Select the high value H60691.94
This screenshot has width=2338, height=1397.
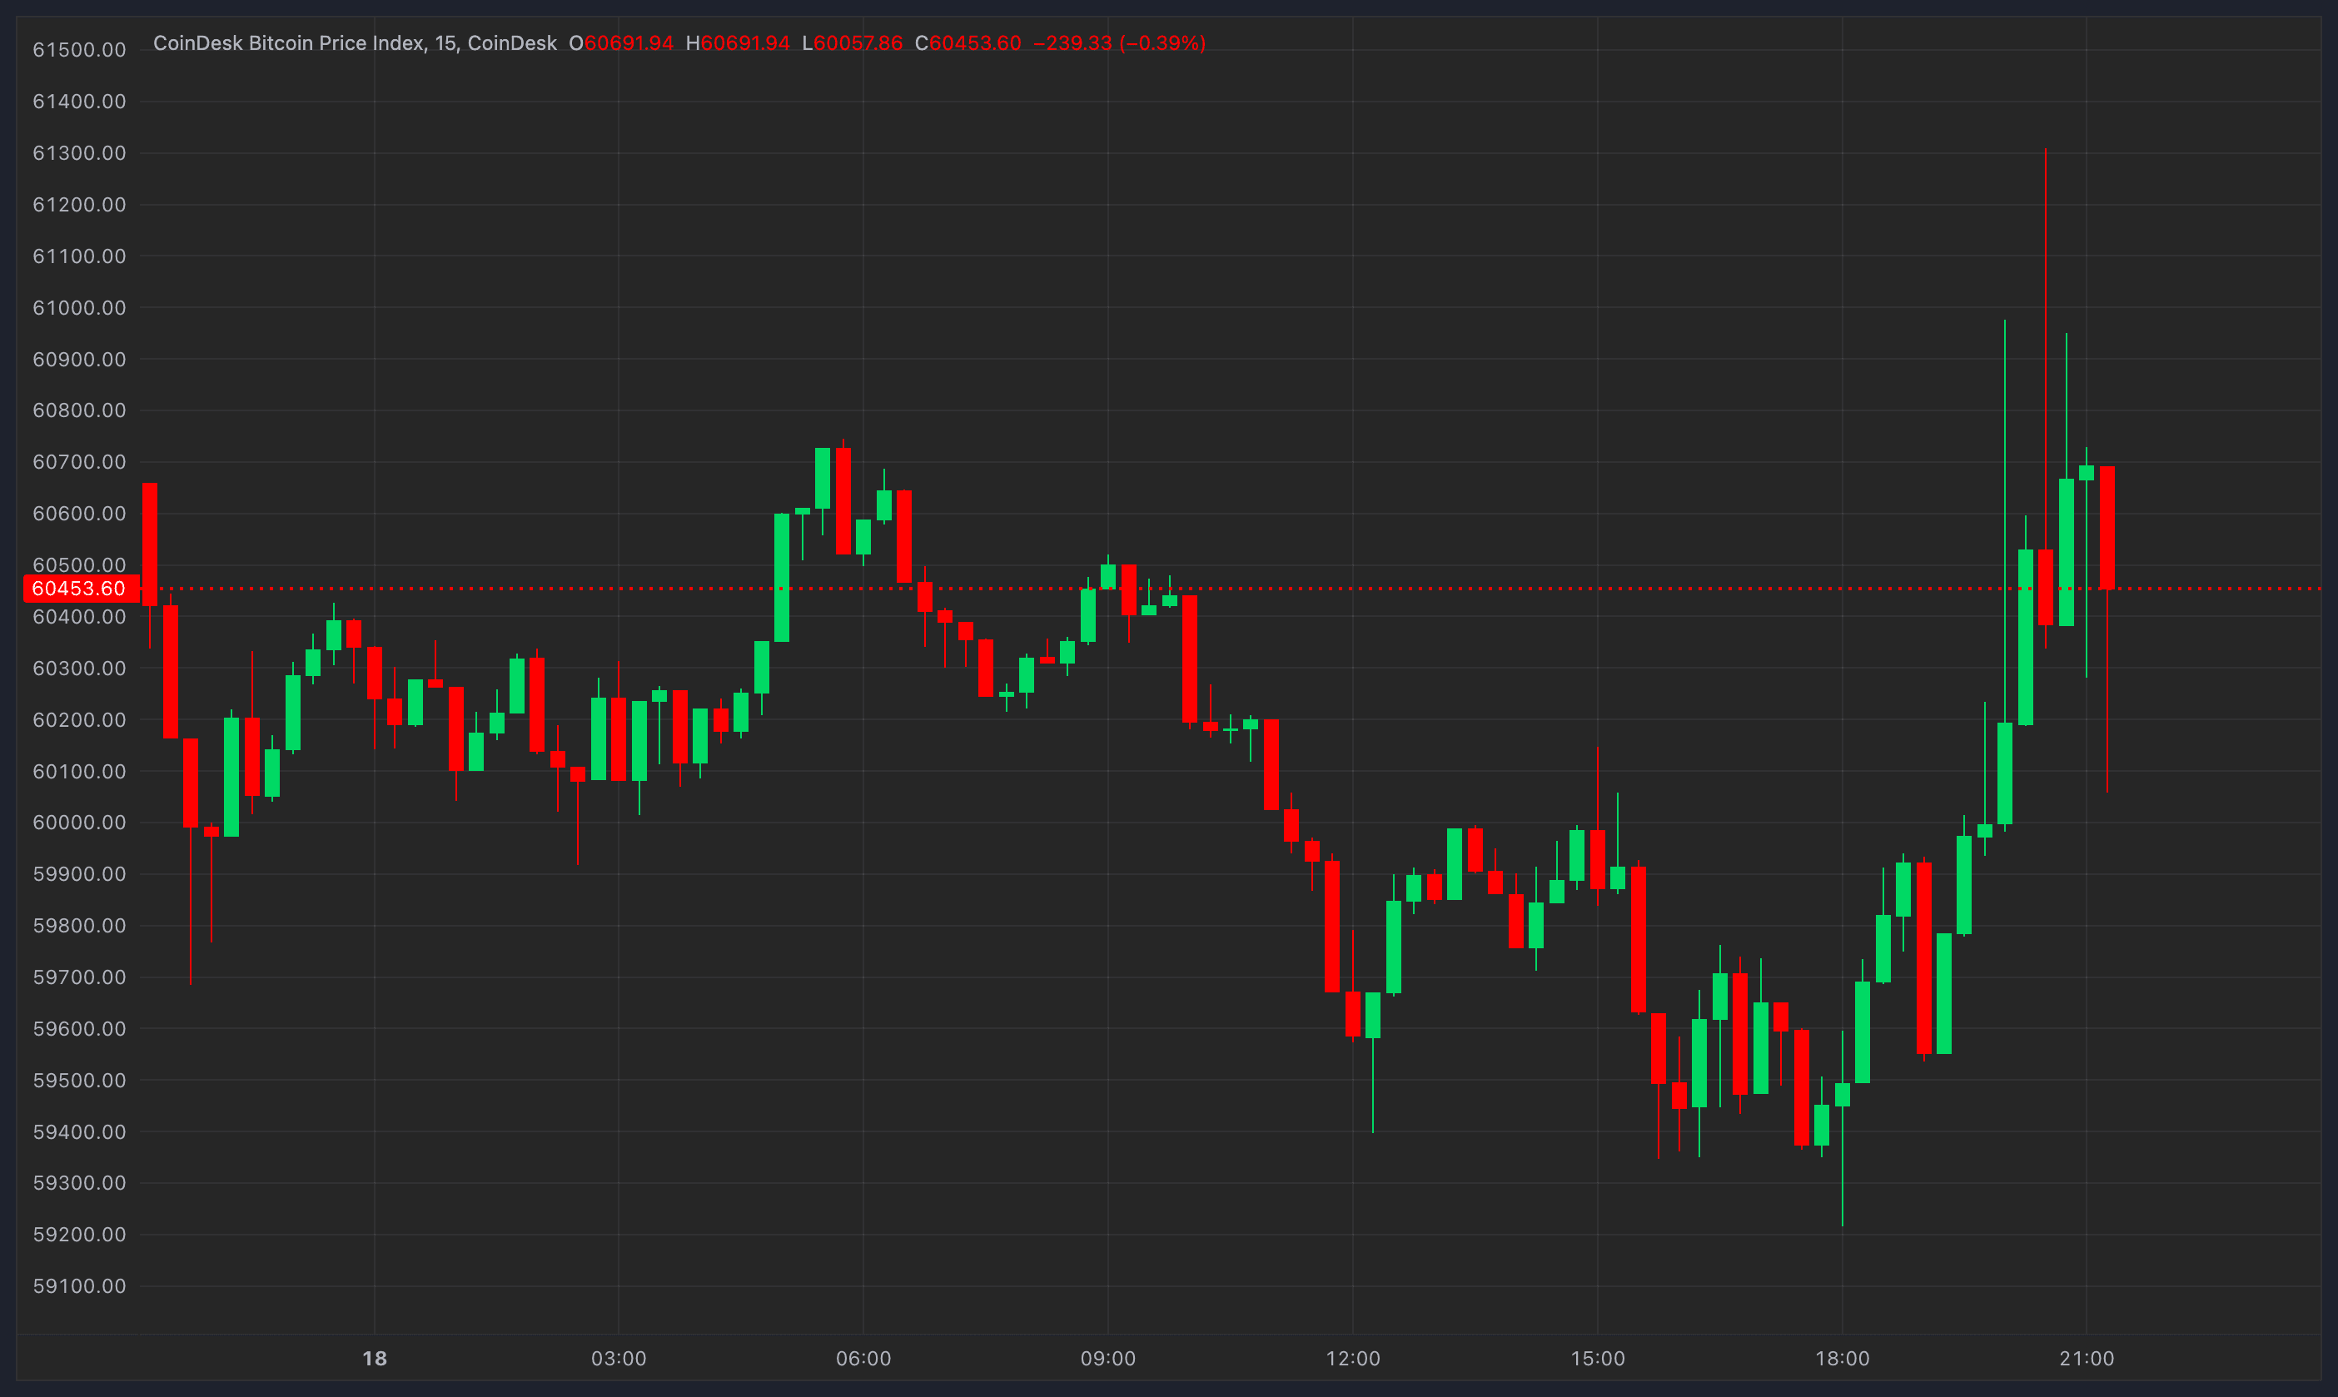point(738,43)
